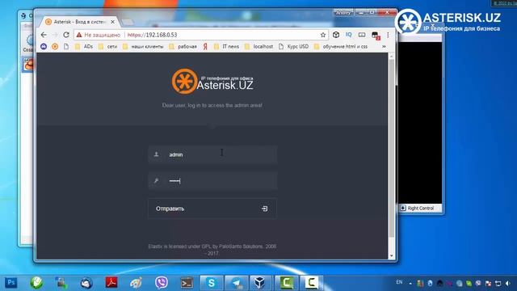Click the password field
517x291 pixels.
click(x=212, y=180)
